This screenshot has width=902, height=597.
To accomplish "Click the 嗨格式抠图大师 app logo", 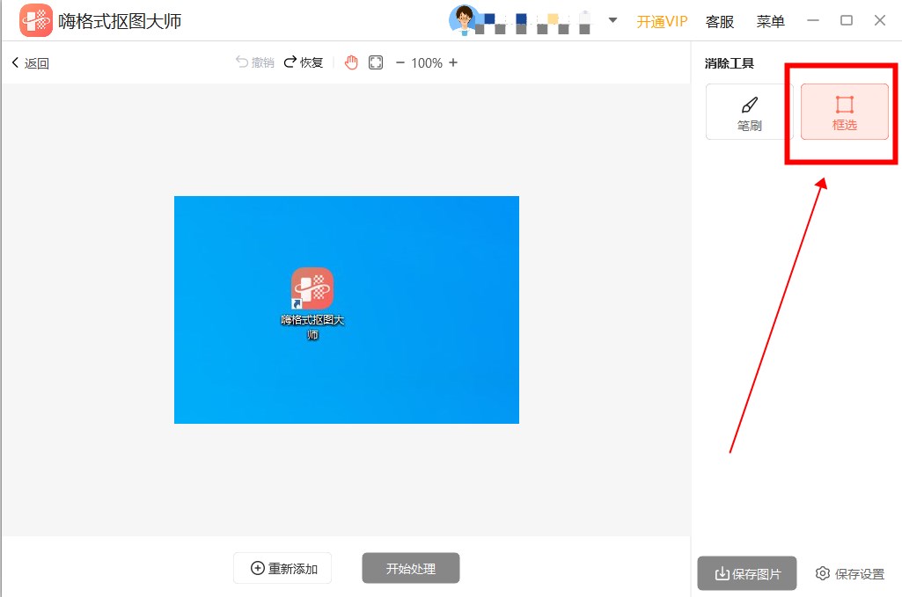I will coord(36,21).
